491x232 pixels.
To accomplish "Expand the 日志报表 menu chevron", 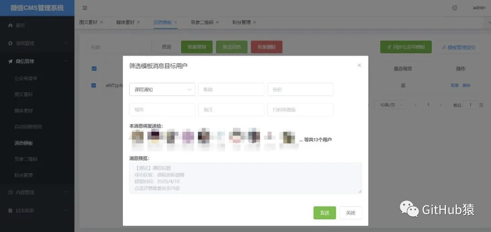I will point(66,210).
